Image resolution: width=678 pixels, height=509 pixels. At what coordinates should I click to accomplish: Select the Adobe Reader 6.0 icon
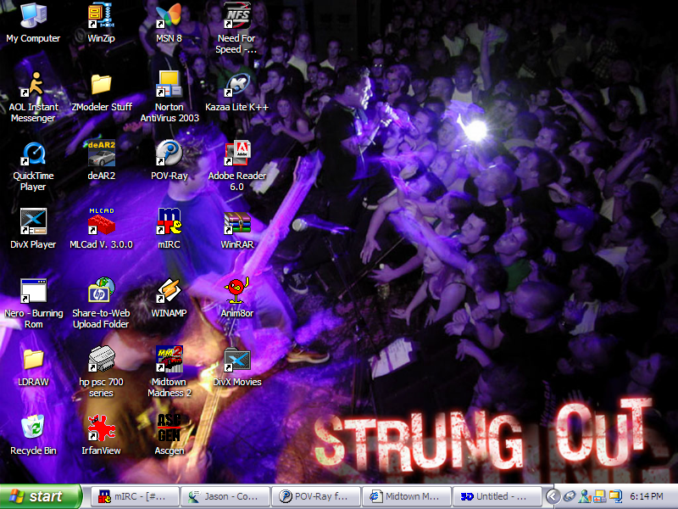(x=236, y=154)
